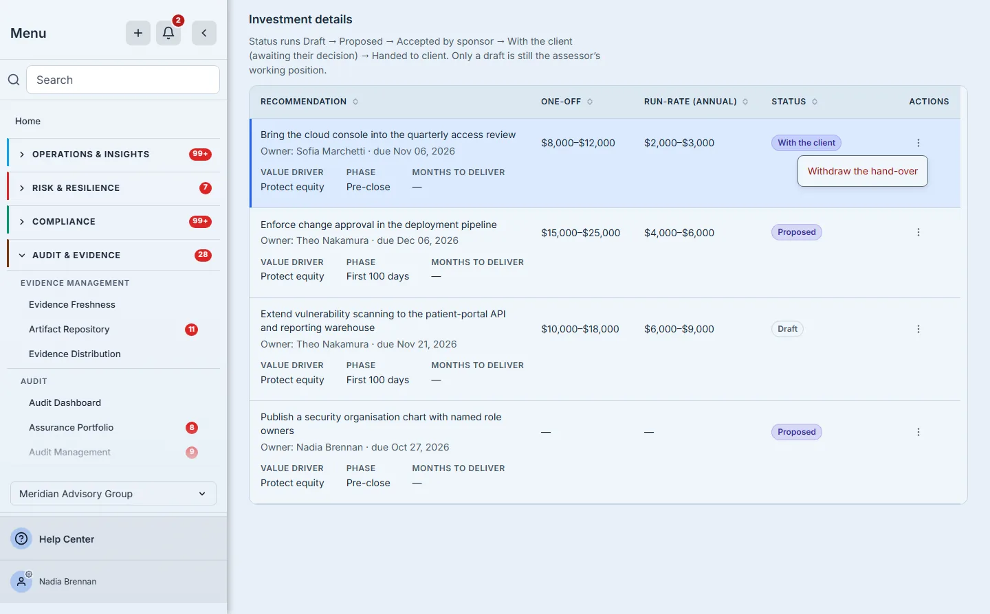
Task: Open Audit Dashboard page
Action: [x=65, y=402]
